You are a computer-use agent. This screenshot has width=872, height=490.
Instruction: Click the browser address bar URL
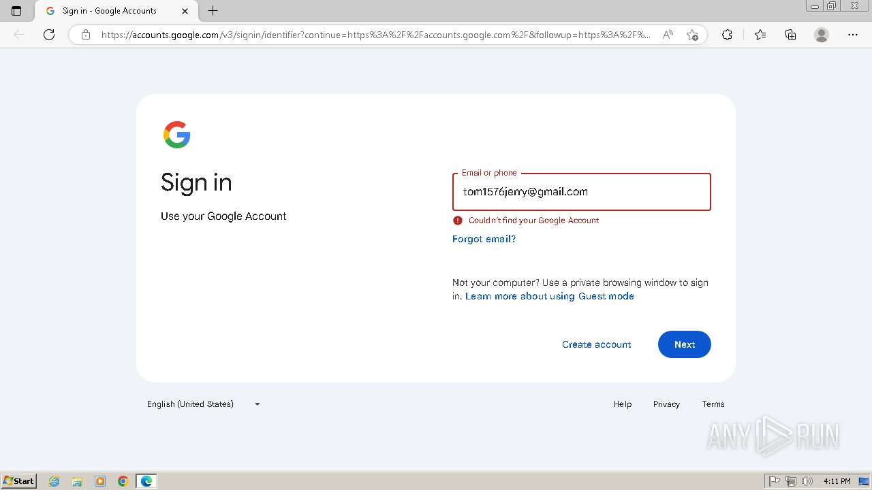coord(376,35)
